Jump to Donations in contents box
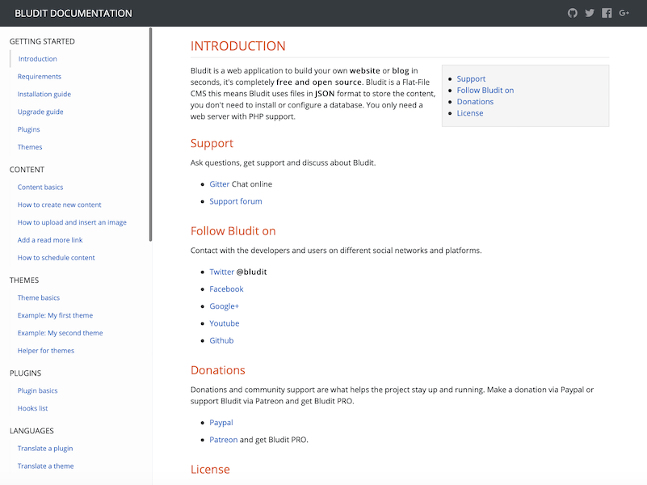This screenshot has width=647, height=485. 475,102
